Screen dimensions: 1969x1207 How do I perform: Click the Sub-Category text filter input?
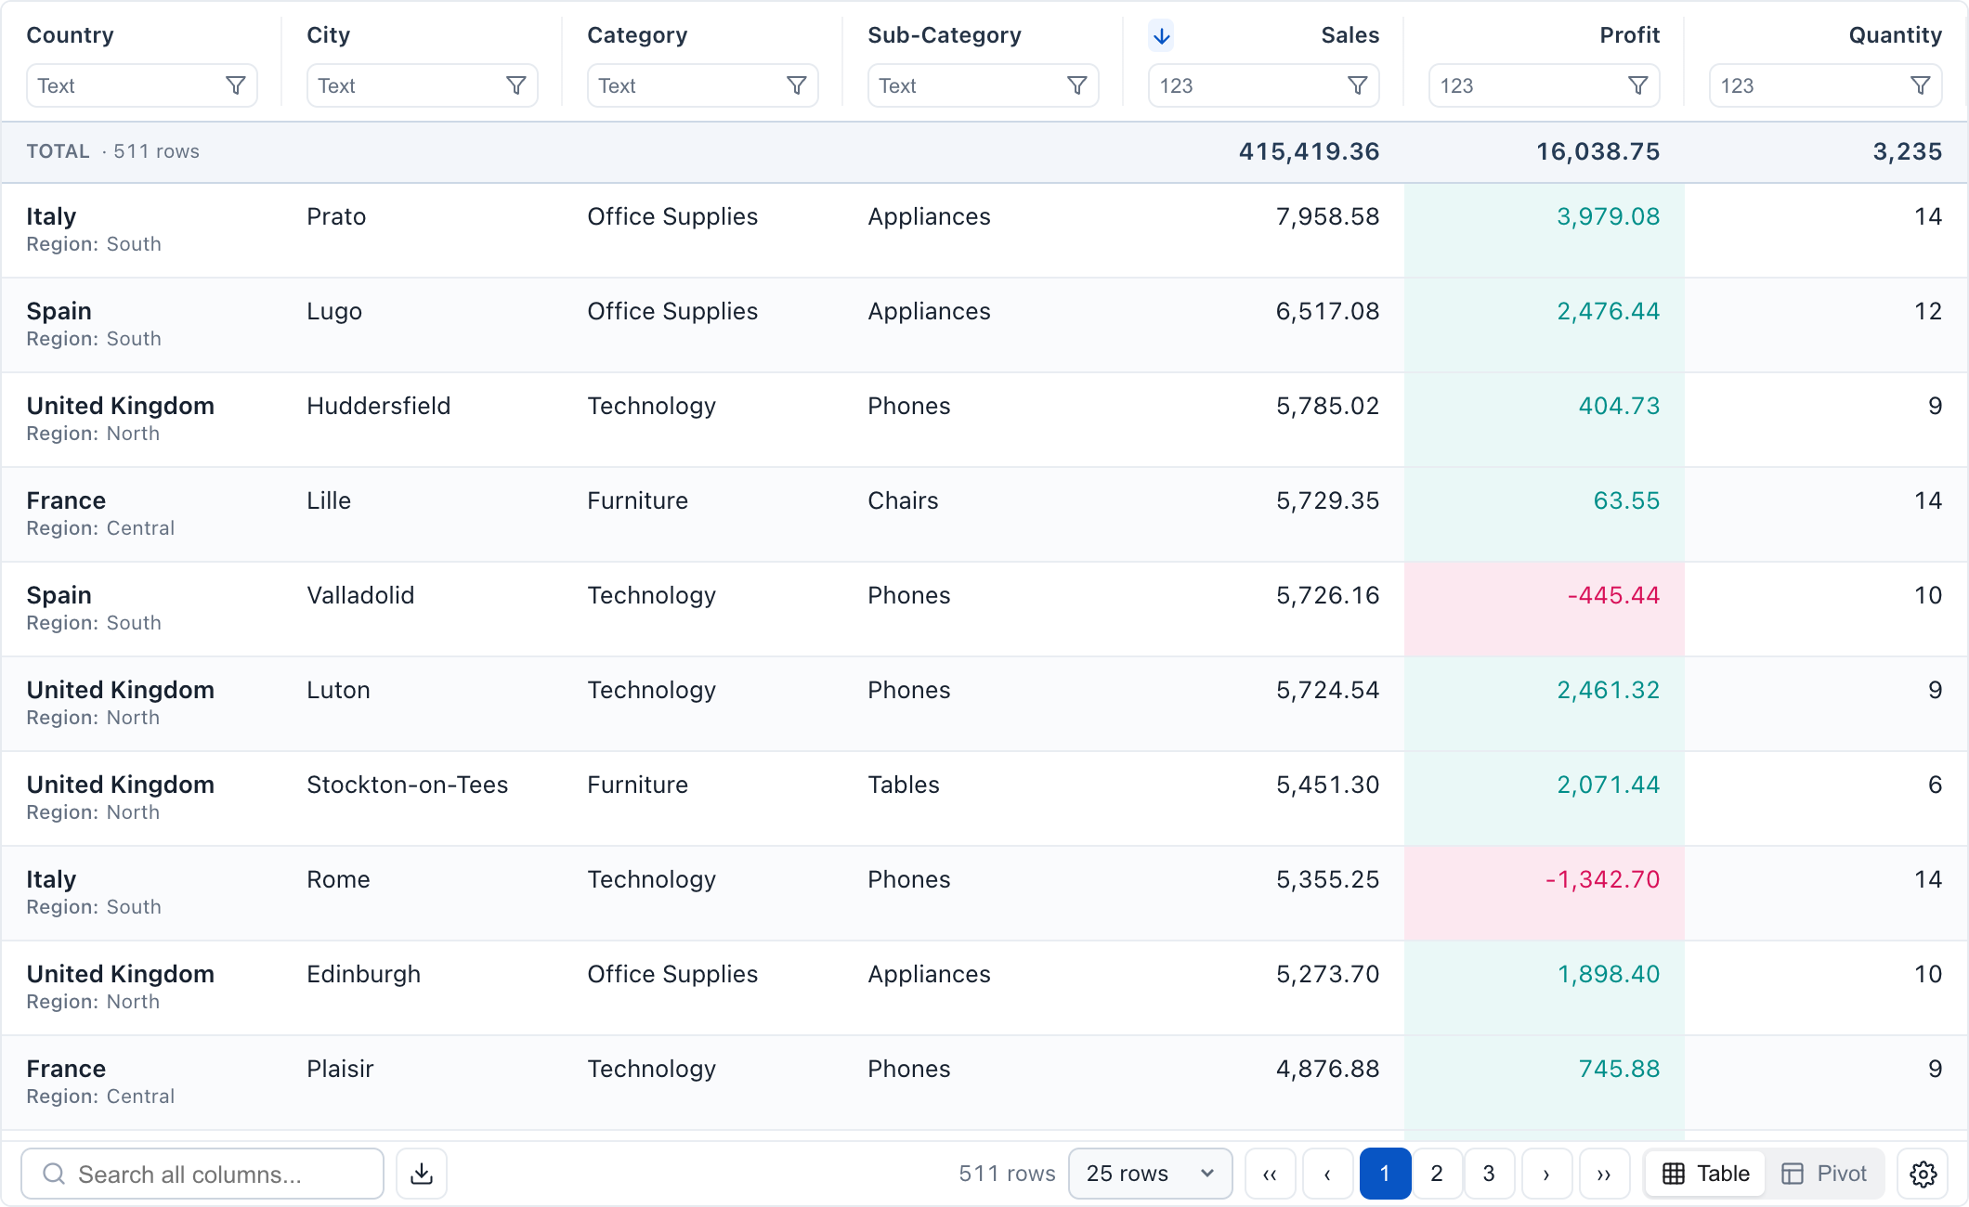pos(983,85)
